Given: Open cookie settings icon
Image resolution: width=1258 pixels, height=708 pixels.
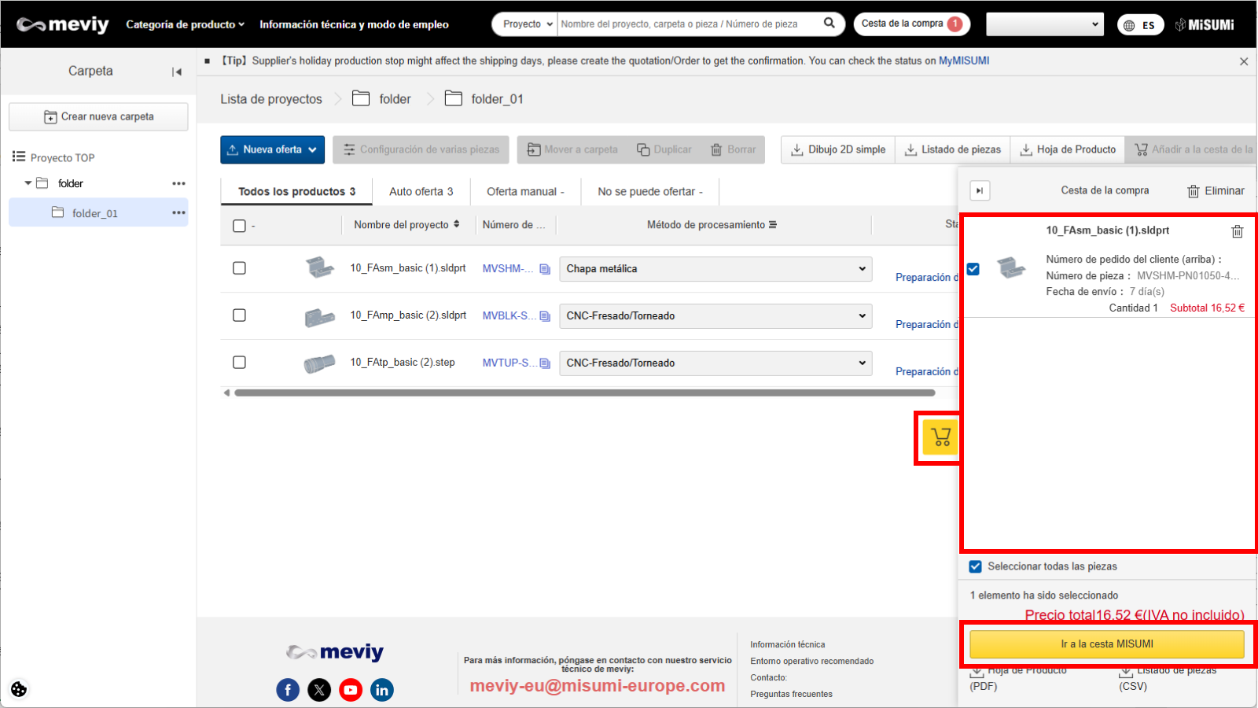Looking at the screenshot, I should (19, 689).
